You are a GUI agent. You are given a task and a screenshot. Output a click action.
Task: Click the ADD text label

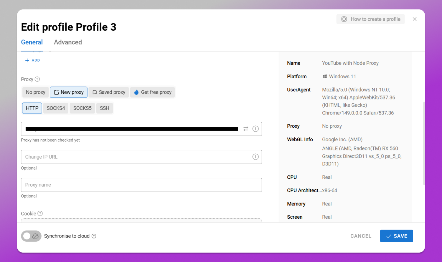(36, 60)
